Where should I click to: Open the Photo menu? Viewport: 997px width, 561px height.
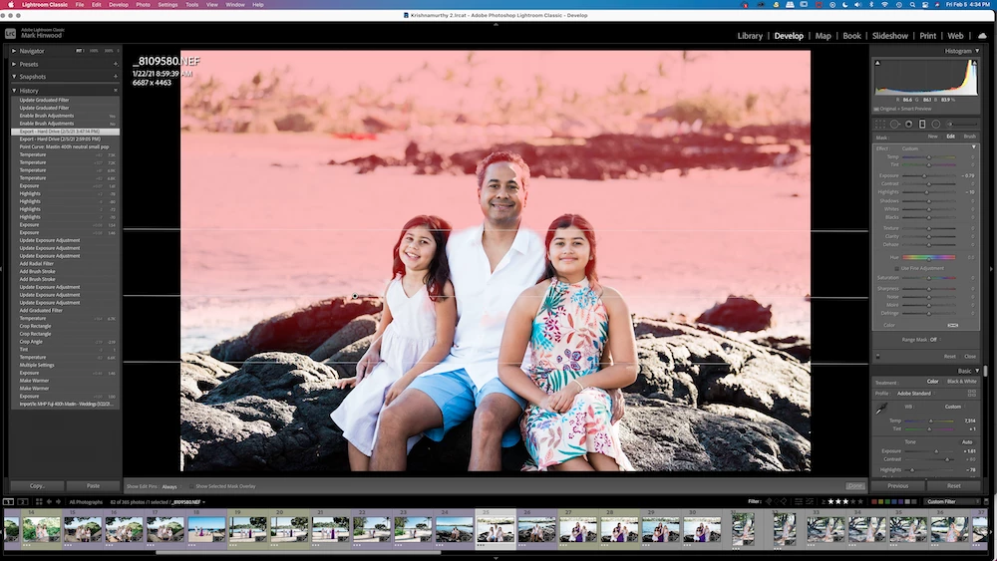[143, 4]
